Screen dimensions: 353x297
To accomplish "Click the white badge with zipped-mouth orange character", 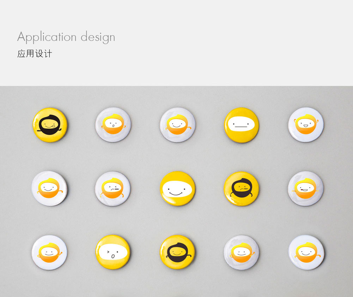I will 112,188.
